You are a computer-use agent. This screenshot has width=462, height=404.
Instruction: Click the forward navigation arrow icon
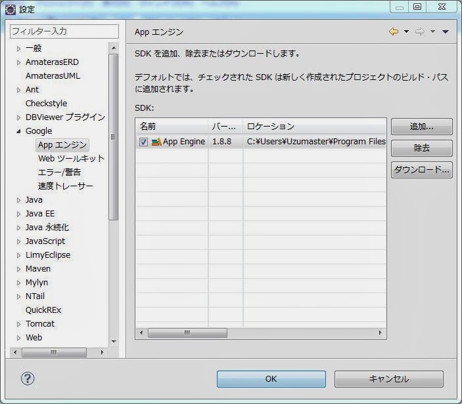click(419, 31)
